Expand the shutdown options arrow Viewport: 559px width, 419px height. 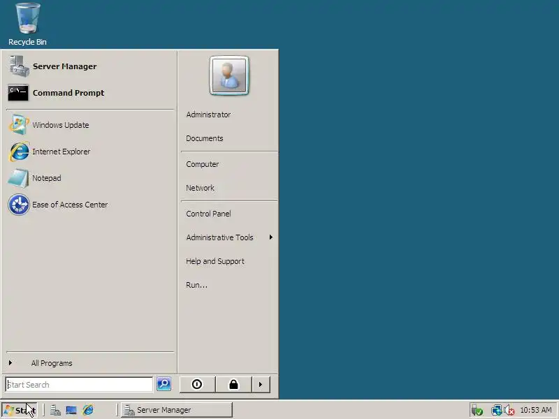261,385
